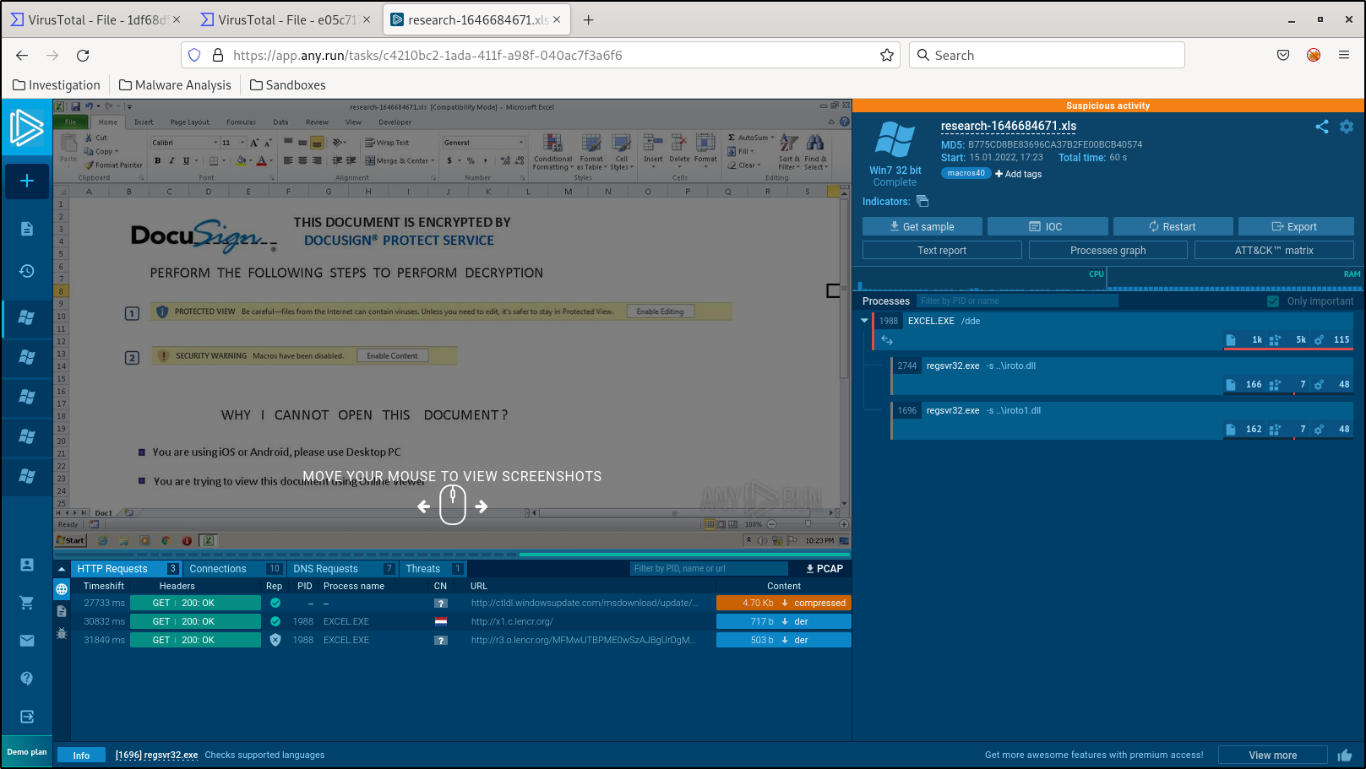Open the task history clock icon
The image size is (1366, 769).
pyautogui.click(x=27, y=271)
